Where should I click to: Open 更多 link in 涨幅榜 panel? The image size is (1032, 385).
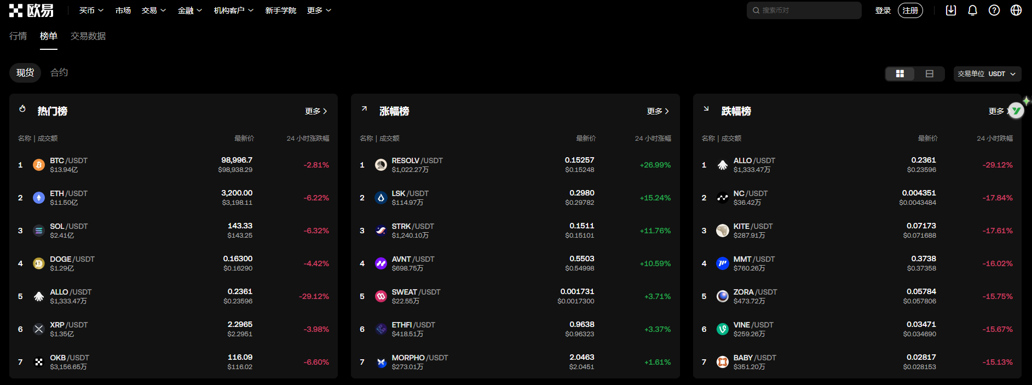coord(658,111)
